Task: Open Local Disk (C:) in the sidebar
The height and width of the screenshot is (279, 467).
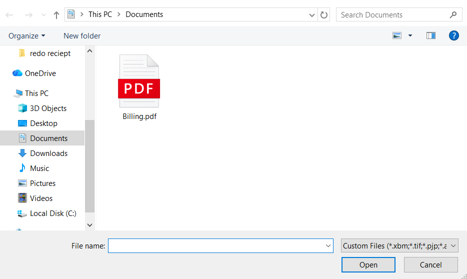Action: pyautogui.click(x=53, y=213)
